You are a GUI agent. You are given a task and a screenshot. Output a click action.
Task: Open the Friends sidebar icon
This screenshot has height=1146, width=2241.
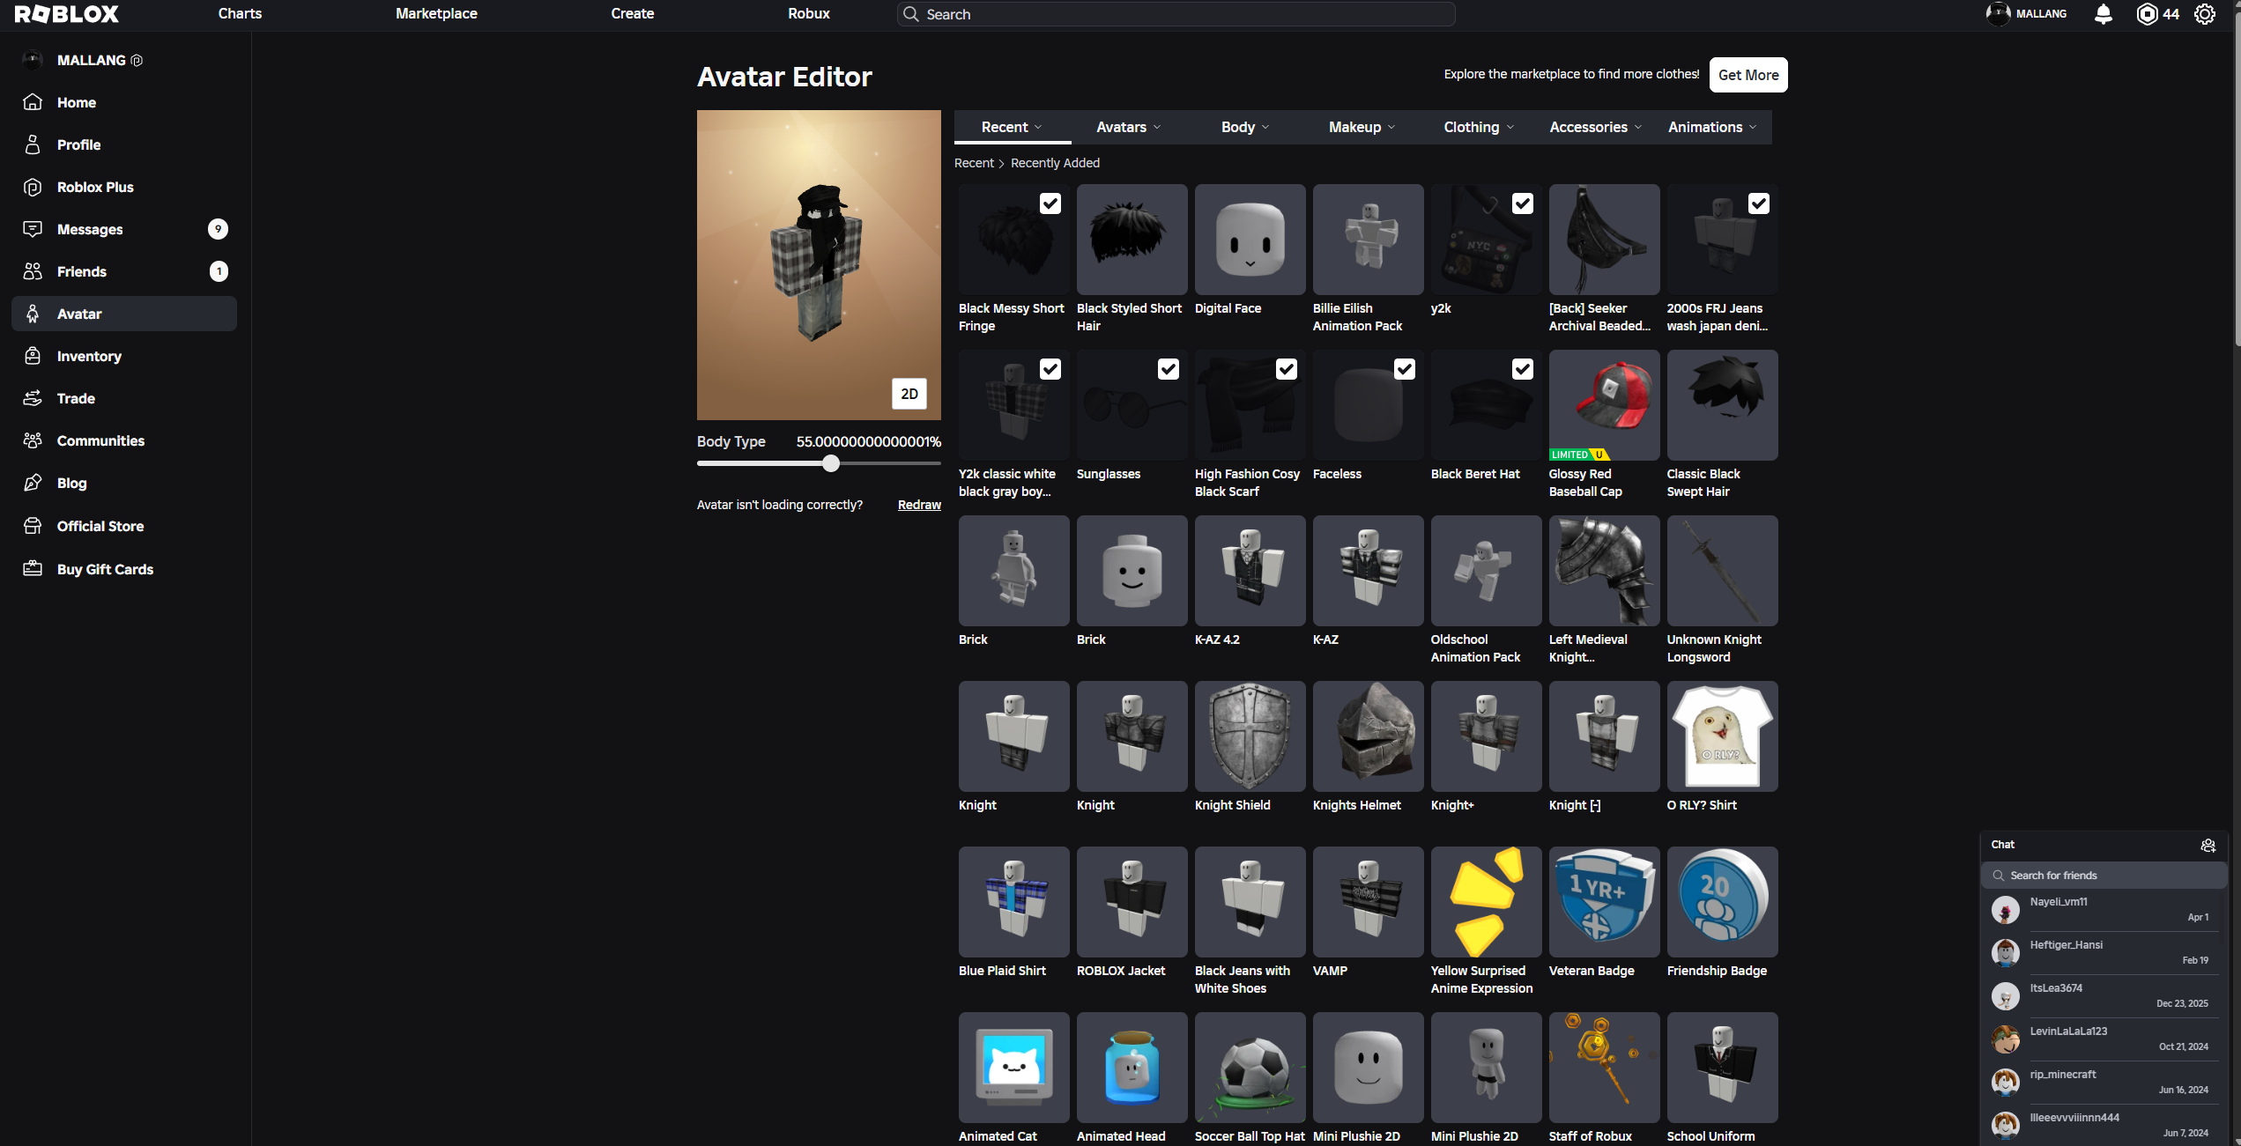click(33, 271)
